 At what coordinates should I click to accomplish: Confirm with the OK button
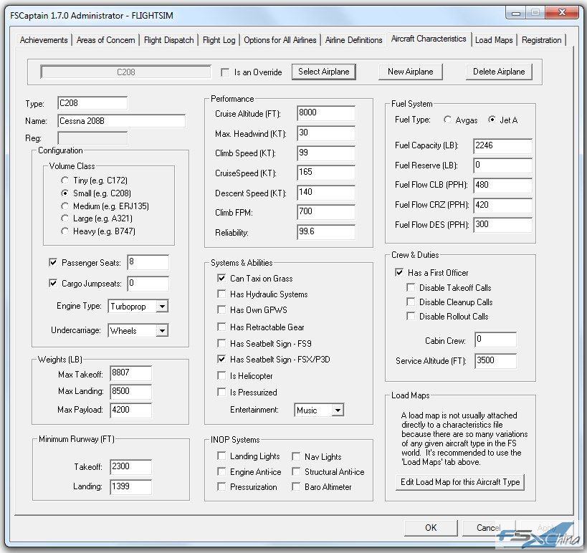tap(431, 527)
